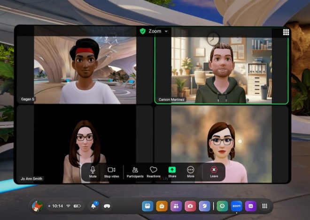310x220 pixels.
Task: Leave the Zoom meeting
Action: tap(214, 172)
